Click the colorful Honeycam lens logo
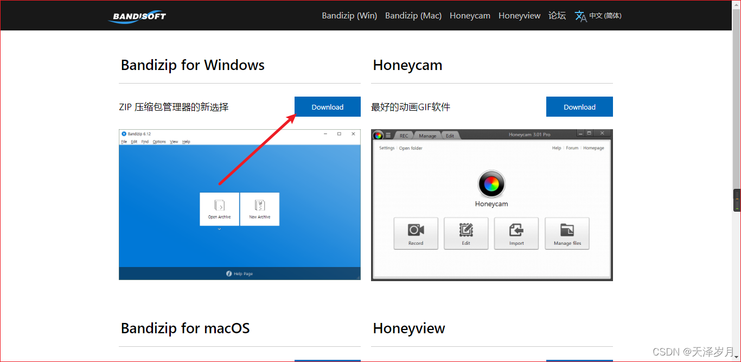Screen dimensions: 741x362 click(491, 185)
